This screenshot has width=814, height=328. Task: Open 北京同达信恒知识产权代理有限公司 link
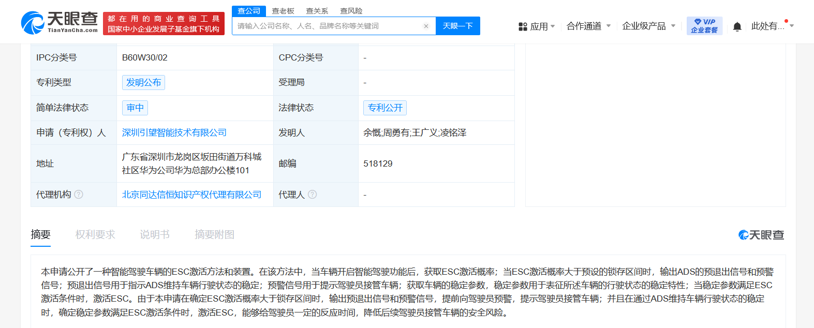point(191,195)
